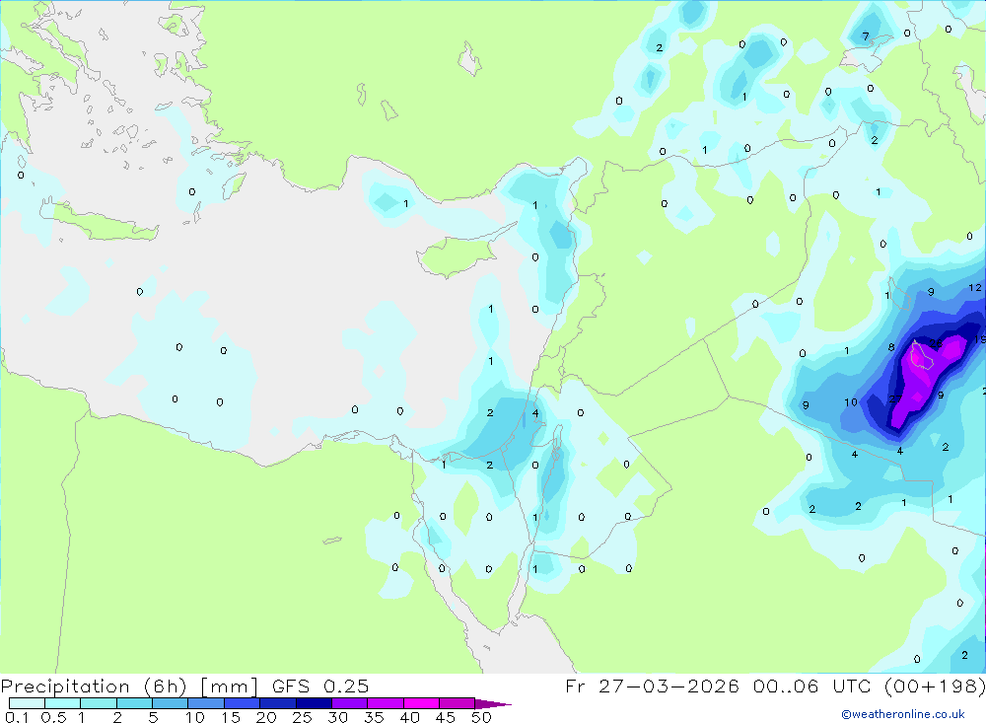Click the map value '10' on the map
The image size is (986, 723).
tap(851, 402)
